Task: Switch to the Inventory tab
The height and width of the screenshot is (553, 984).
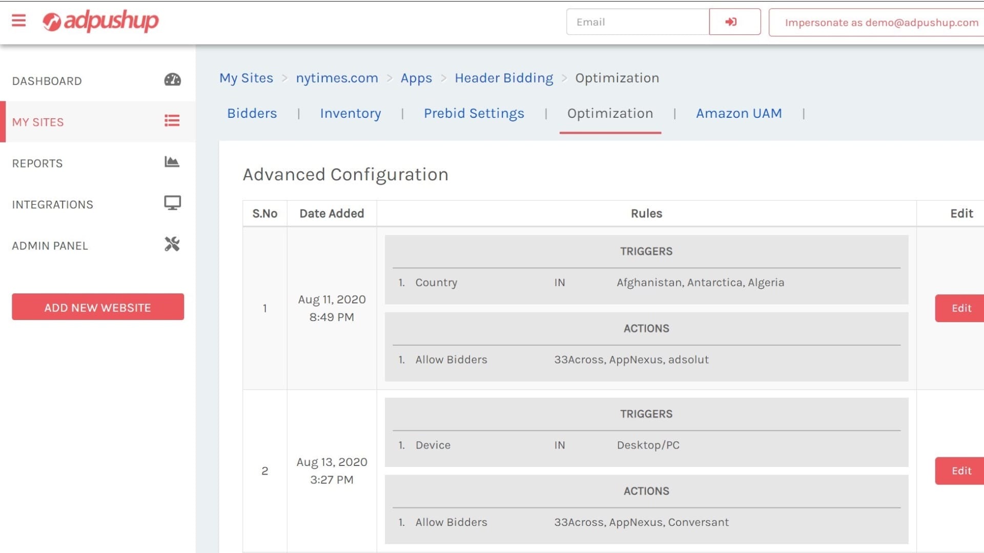Action: coord(351,113)
